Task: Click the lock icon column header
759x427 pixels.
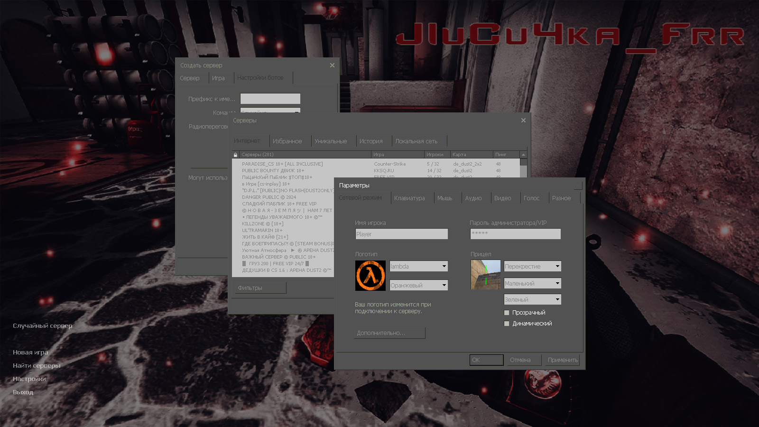Action: tap(235, 155)
